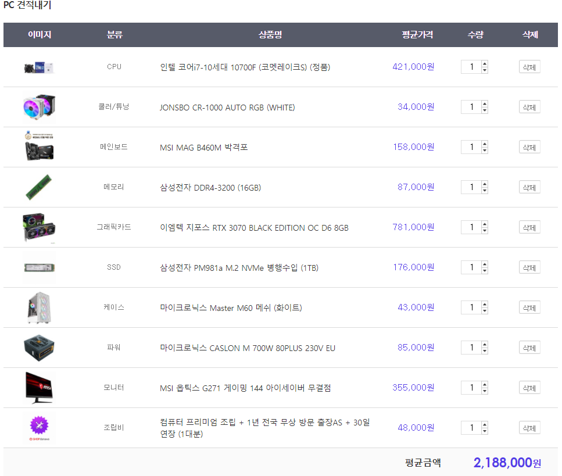Remove the JONSBO cooler using 삭제
Screen dimensions: 562x476
529,107
